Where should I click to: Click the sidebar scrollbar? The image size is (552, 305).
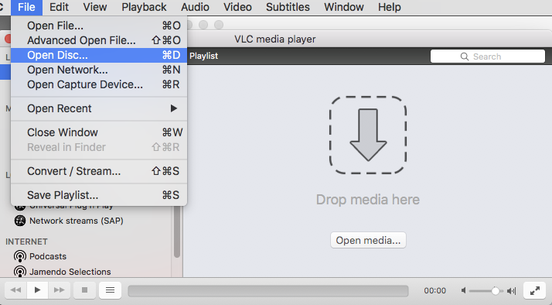pos(177,231)
